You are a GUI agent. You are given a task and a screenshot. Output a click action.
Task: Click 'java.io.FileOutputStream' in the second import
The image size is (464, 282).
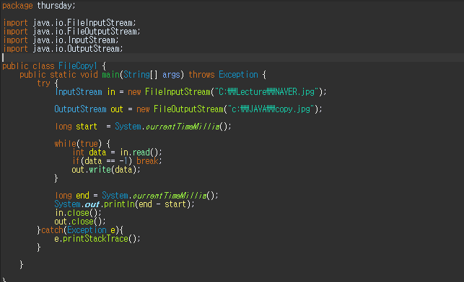(85, 32)
